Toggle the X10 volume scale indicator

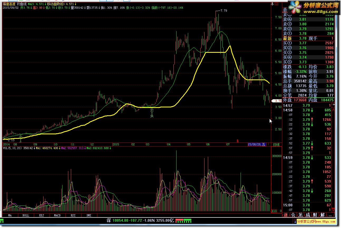tap(274, 211)
